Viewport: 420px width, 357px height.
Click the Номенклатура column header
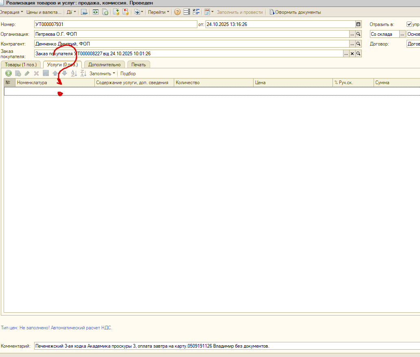(55, 83)
